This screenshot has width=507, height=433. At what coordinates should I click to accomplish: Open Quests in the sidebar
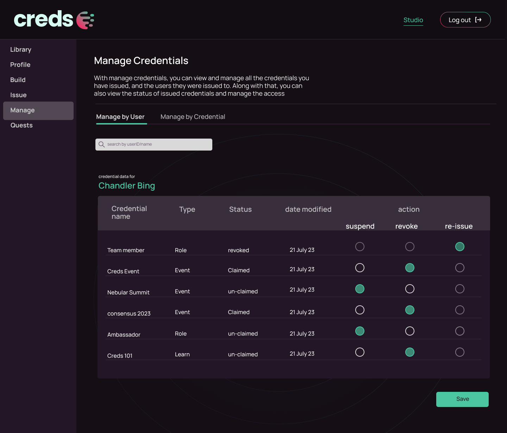21,125
